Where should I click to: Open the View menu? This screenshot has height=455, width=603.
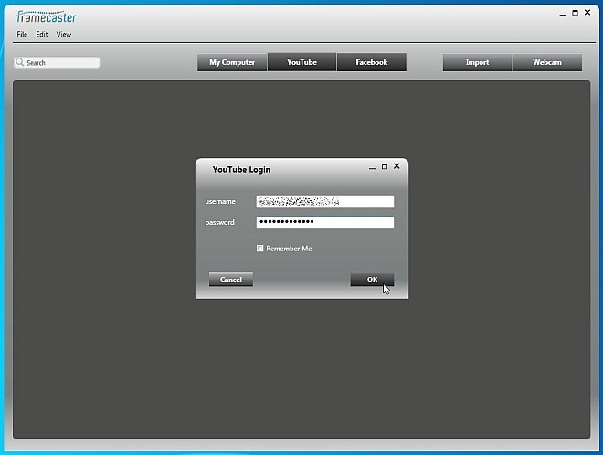click(x=64, y=34)
